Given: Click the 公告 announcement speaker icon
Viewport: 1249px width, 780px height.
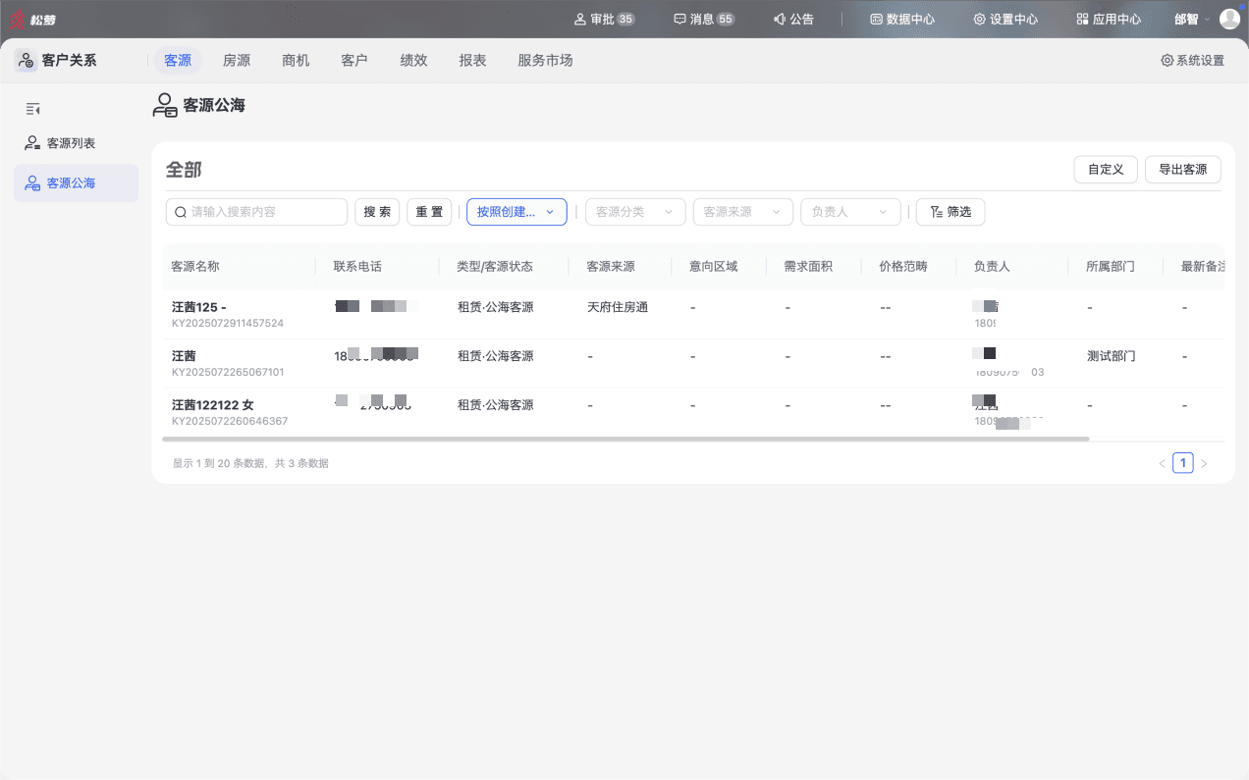Looking at the screenshot, I should point(780,19).
